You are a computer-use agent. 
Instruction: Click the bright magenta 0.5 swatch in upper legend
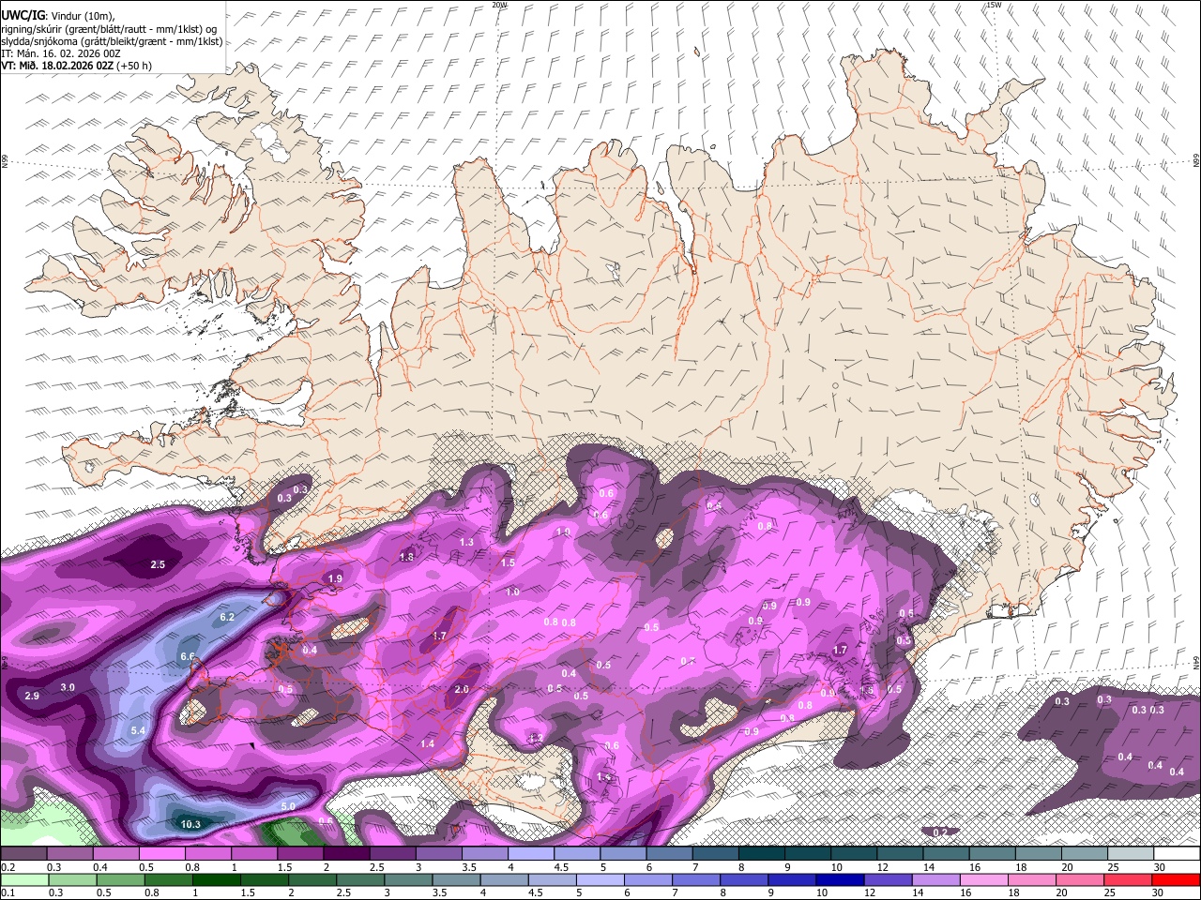(161, 854)
